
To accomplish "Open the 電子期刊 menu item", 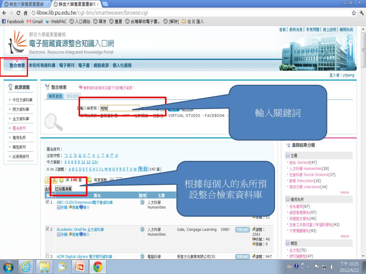I will point(67,65).
